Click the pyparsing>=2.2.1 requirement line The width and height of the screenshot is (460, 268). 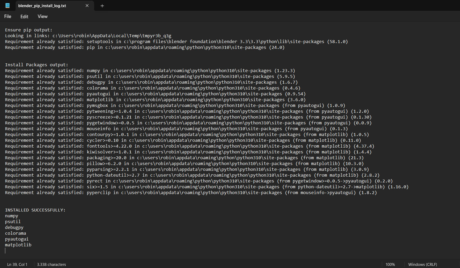(x=187, y=169)
